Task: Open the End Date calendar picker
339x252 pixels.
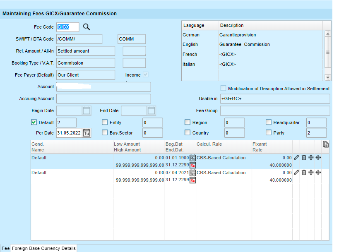Action: 151,110
